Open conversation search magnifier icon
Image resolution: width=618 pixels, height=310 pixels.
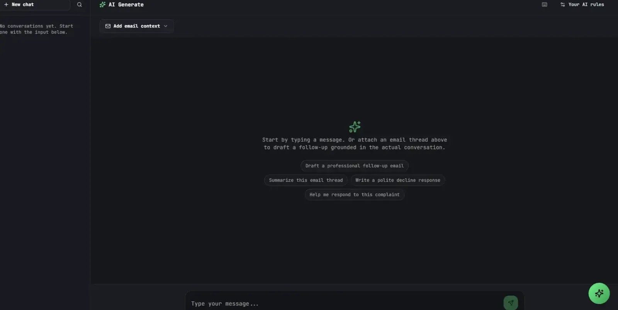click(x=80, y=5)
